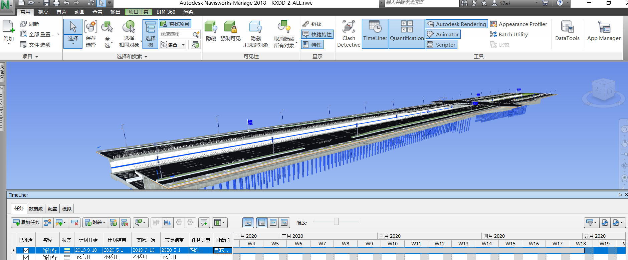Click the 添加任务 add task button

pyautogui.click(x=26, y=222)
